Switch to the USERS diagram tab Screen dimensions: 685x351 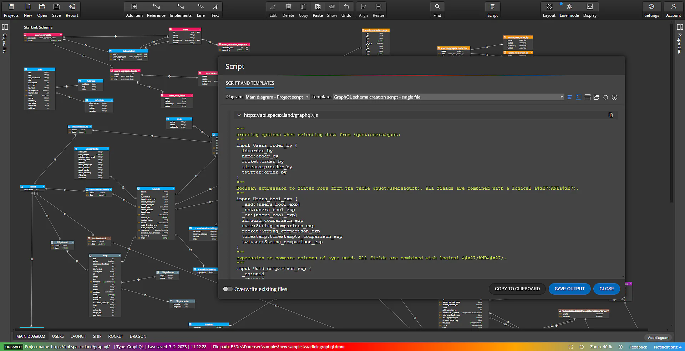[x=58, y=336]
